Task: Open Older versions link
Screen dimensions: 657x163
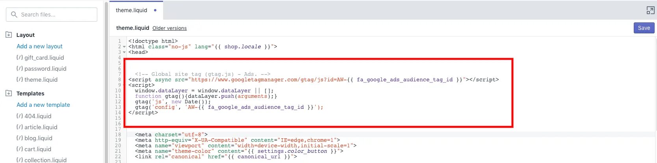Action: click(169, 28)
